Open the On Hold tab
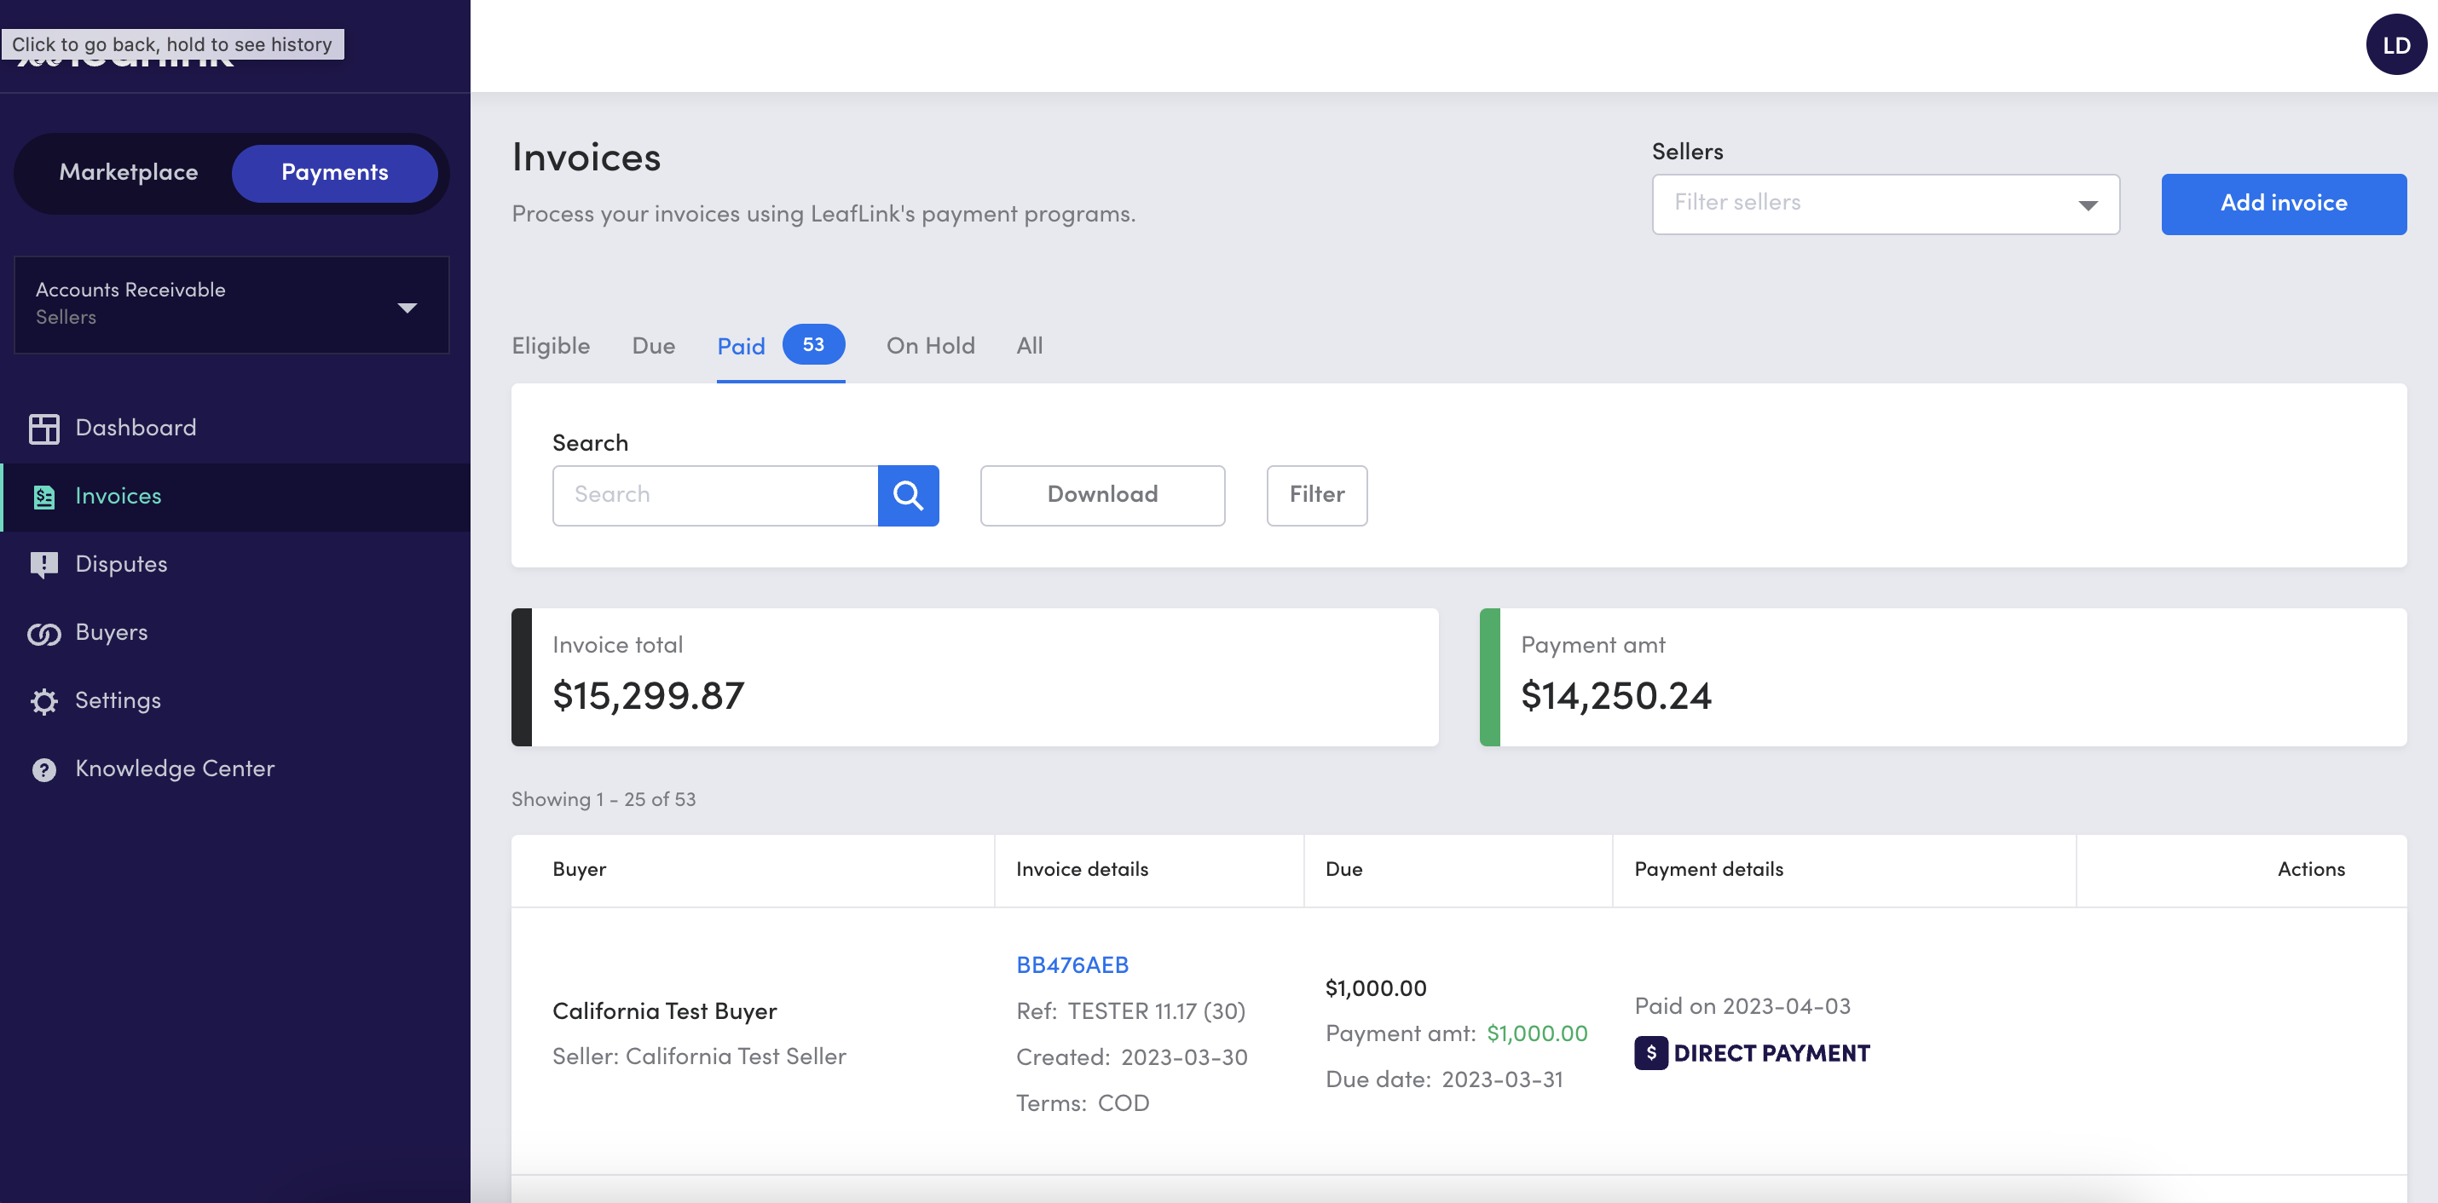 coord(930,345)
